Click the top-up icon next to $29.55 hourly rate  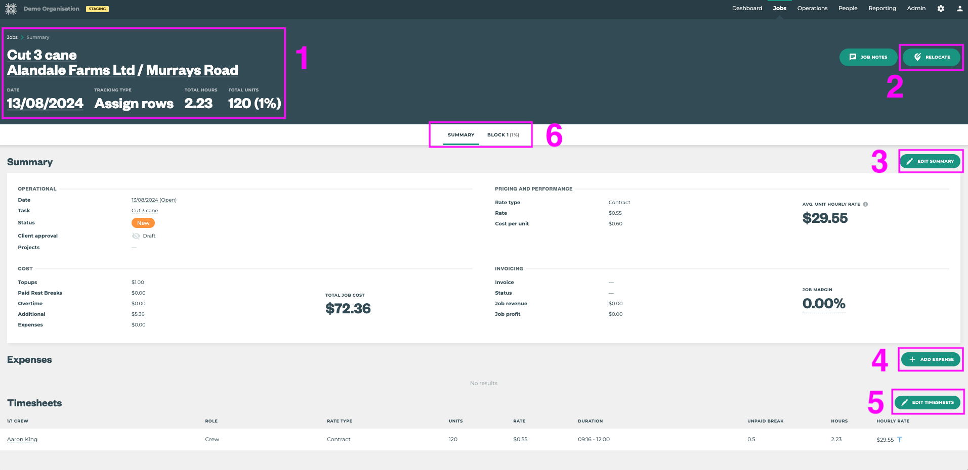click(900, 440)
